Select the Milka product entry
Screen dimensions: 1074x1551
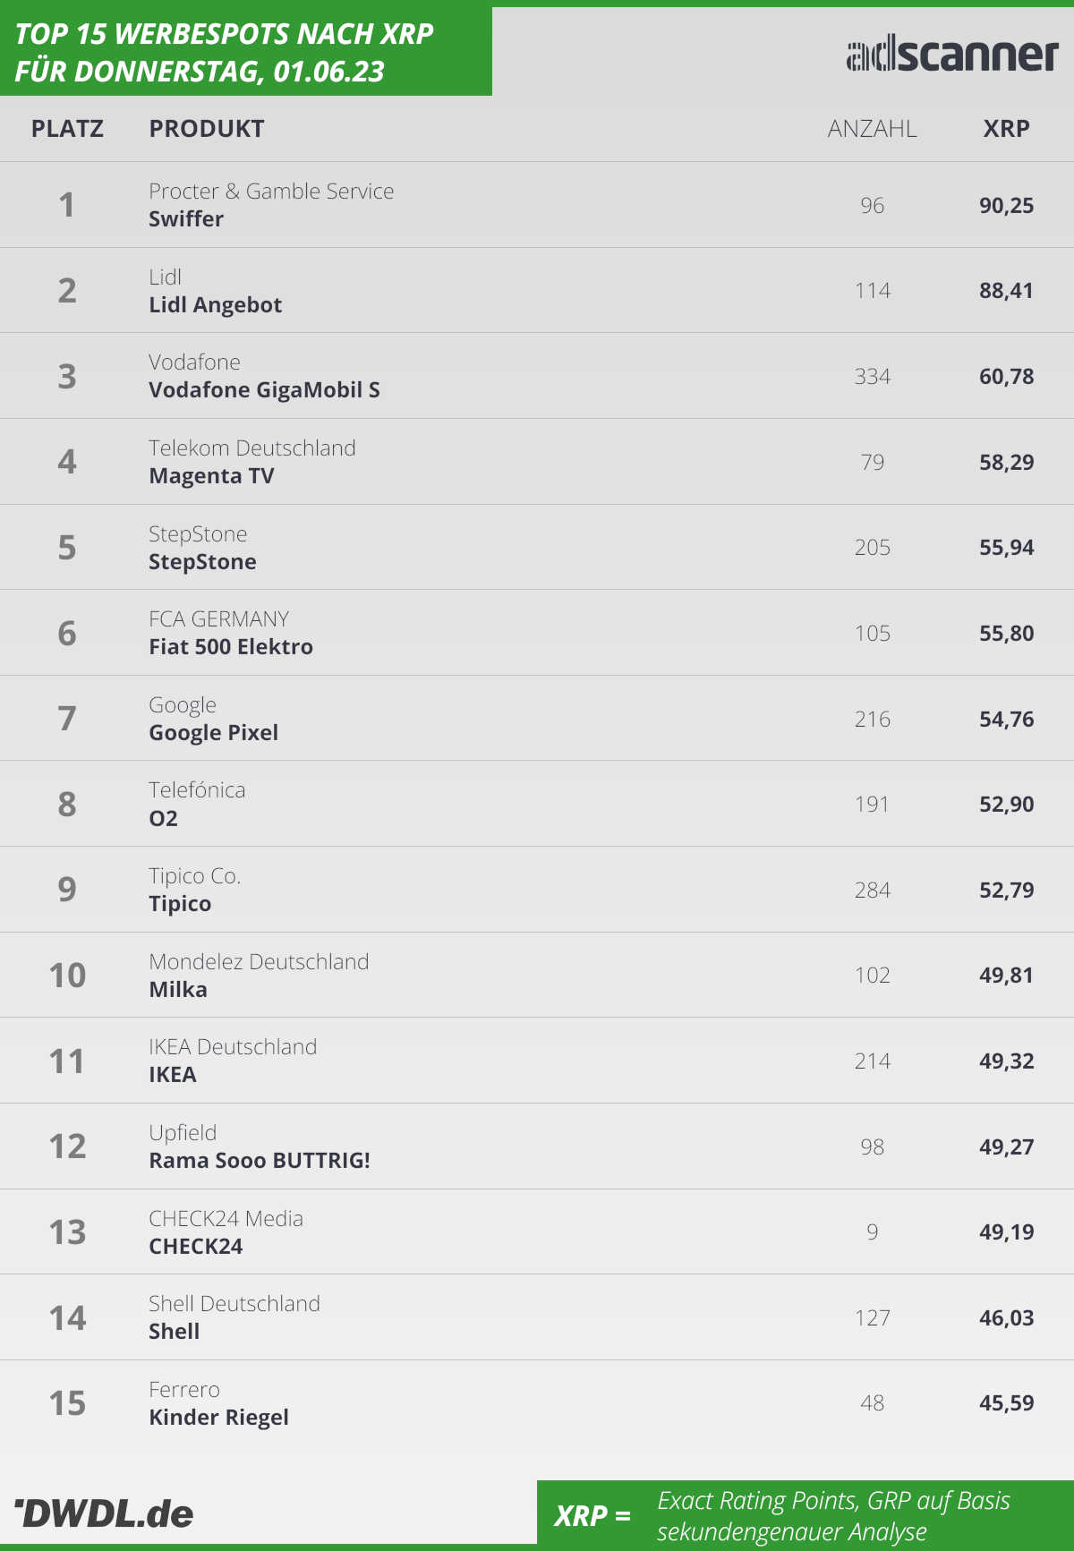click(x=178, y=990)
